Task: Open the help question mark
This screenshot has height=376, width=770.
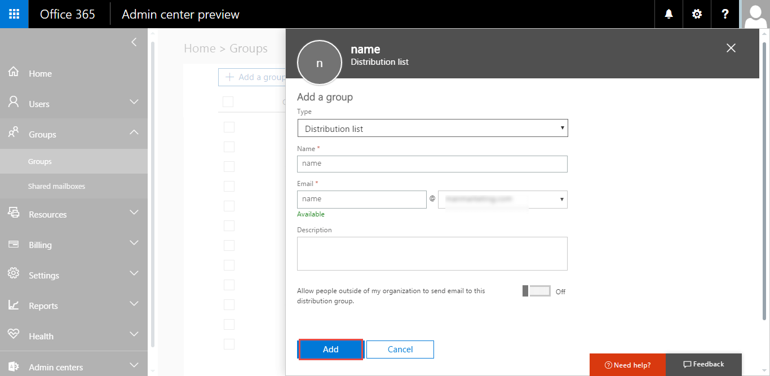Action: point(725,14)
